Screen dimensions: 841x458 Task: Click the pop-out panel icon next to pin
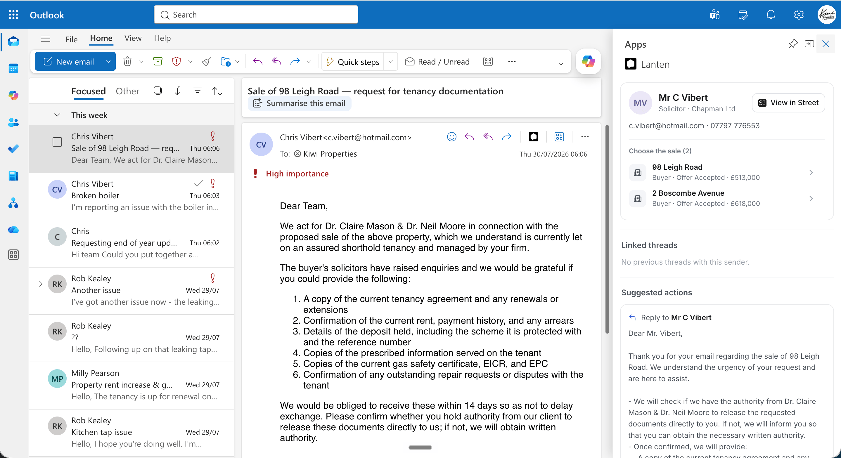pos(809,44)
